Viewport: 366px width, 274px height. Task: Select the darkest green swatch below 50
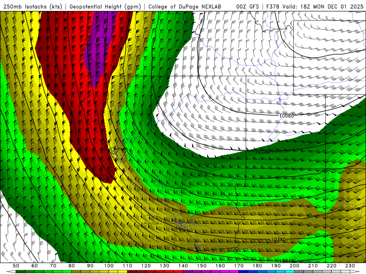point(20,272)
